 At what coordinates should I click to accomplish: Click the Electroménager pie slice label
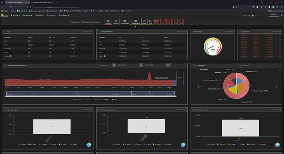[x=261, y=91]
